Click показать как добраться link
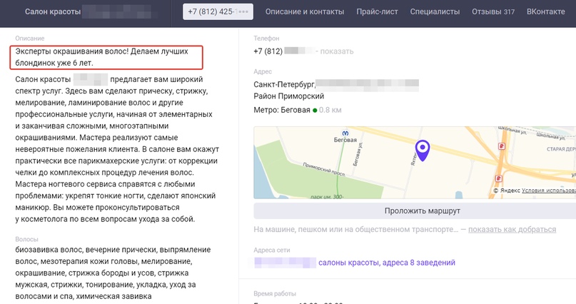 click(x=512, y=230)
